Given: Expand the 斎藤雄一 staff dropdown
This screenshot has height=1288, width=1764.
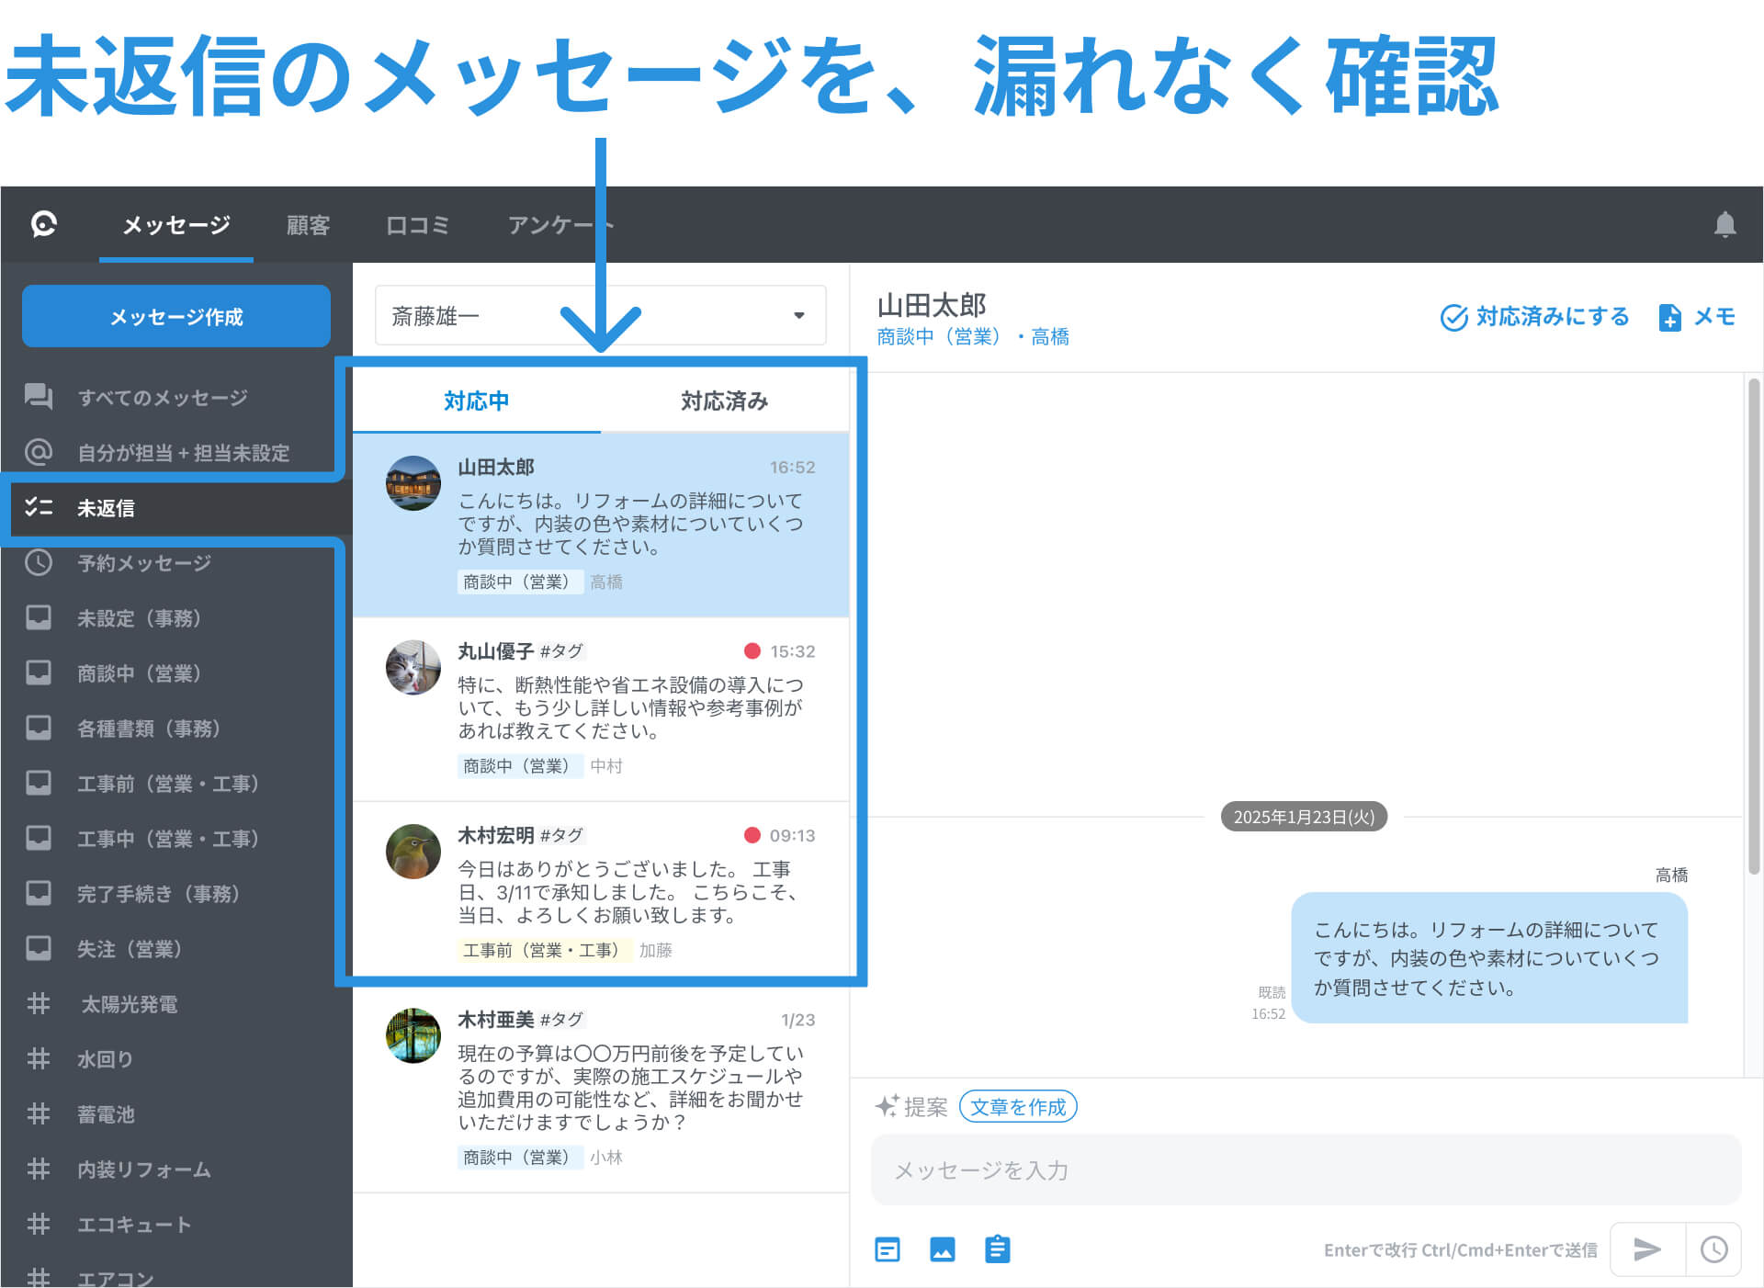Looking at the screenshot, I should (x=798, y=315).
